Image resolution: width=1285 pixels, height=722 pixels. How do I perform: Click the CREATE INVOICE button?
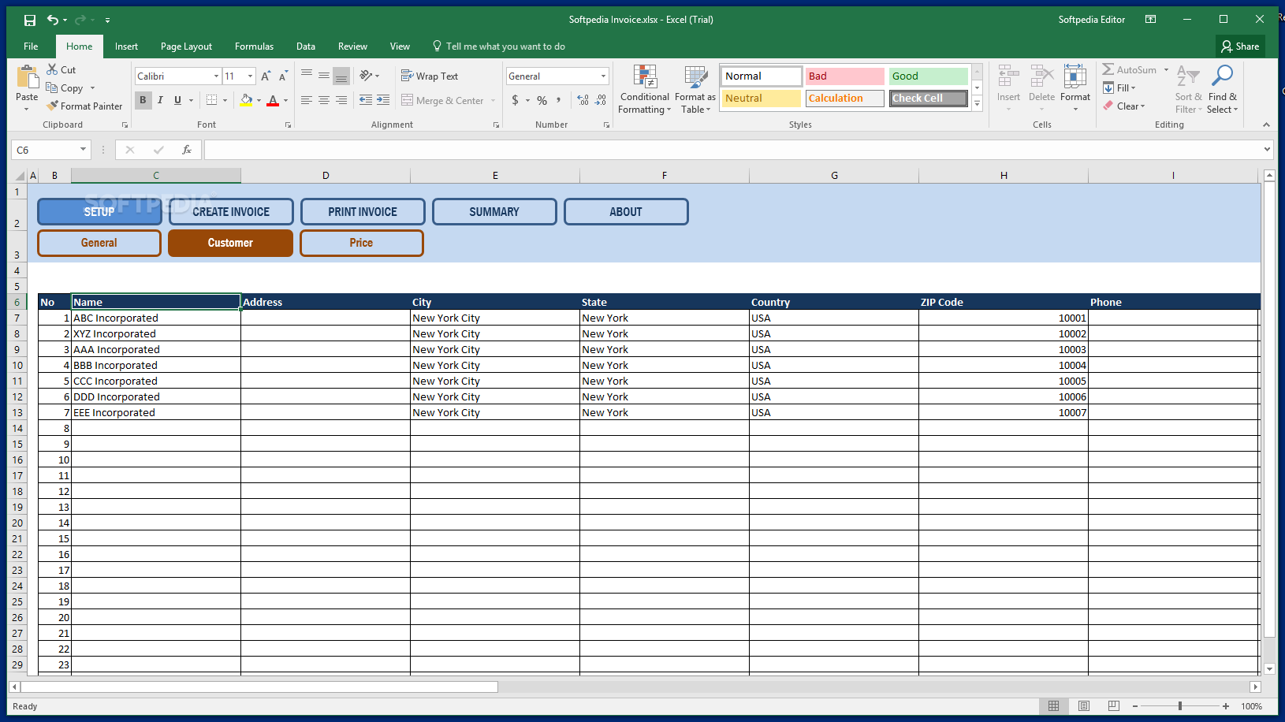click(231, 211)
